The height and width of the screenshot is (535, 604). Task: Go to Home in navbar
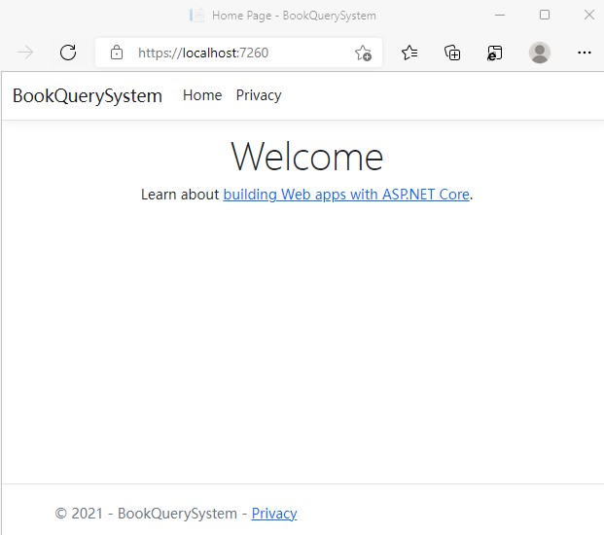pos(202,95)
